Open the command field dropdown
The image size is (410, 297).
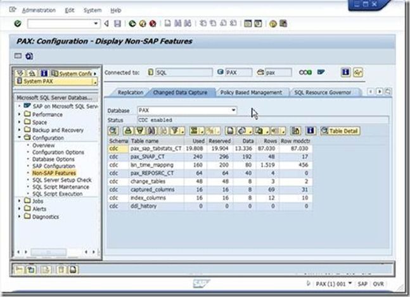tap(96, 23)
